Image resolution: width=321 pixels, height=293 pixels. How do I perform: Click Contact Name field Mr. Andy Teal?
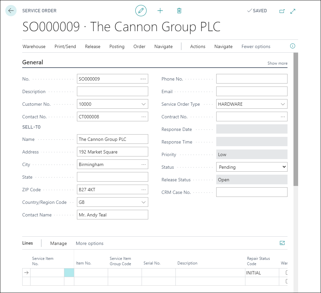point(113,215)
